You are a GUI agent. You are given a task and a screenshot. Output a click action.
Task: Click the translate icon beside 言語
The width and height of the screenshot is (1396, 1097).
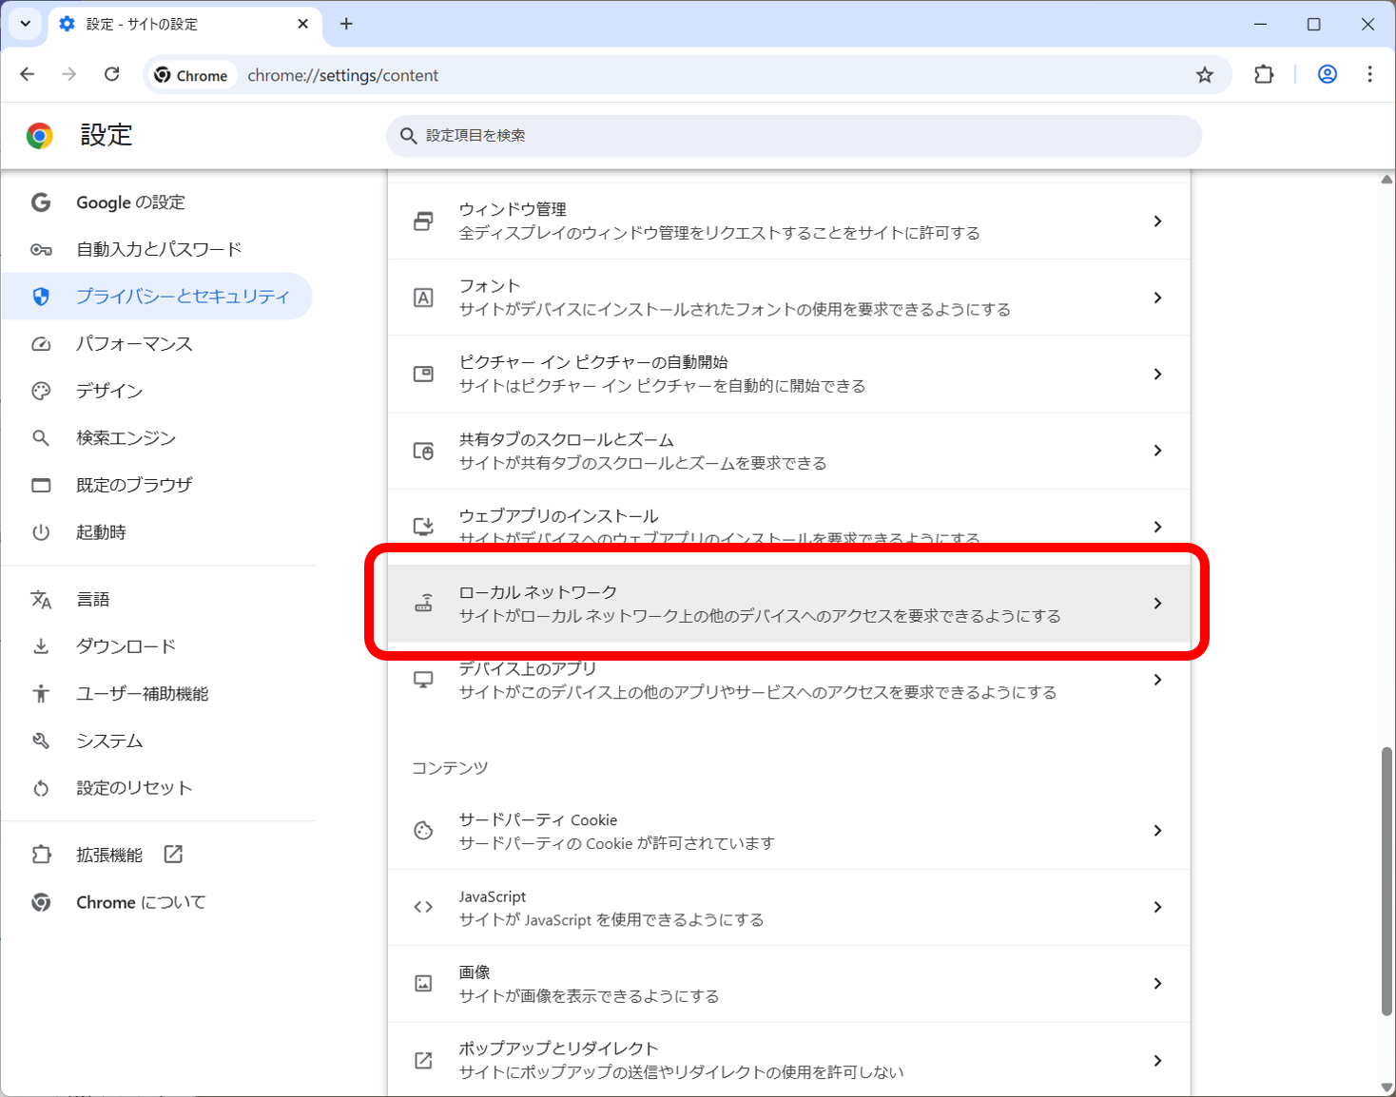click(x=41, y=599)
